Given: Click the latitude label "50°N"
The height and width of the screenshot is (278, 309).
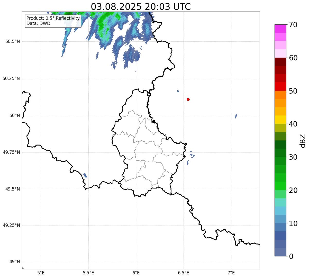Looking at the screenshot, I should point(15,115).
